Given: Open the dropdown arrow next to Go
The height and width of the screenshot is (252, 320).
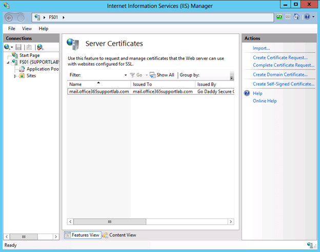Looking at the screenshot, I should [147, 75].
